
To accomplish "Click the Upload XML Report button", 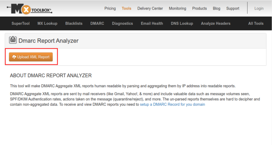I will click(x=31, y=57).
